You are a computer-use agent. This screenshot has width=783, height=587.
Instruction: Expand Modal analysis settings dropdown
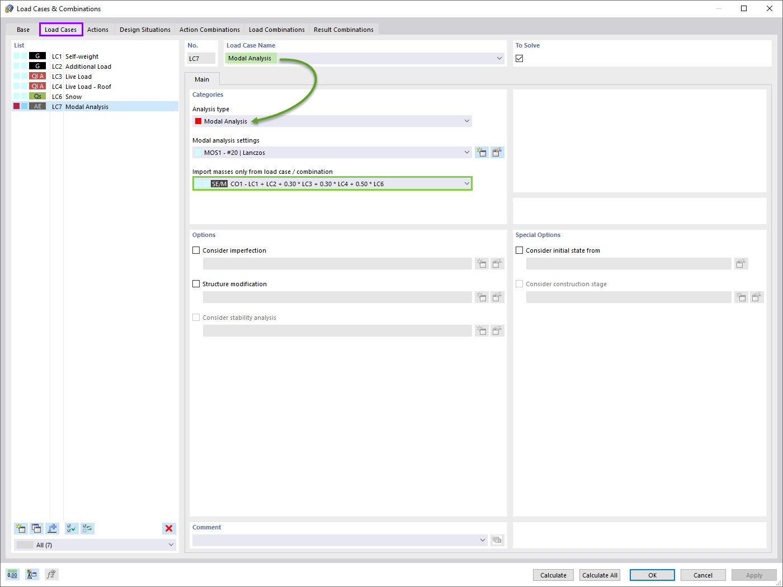[466, 152]
